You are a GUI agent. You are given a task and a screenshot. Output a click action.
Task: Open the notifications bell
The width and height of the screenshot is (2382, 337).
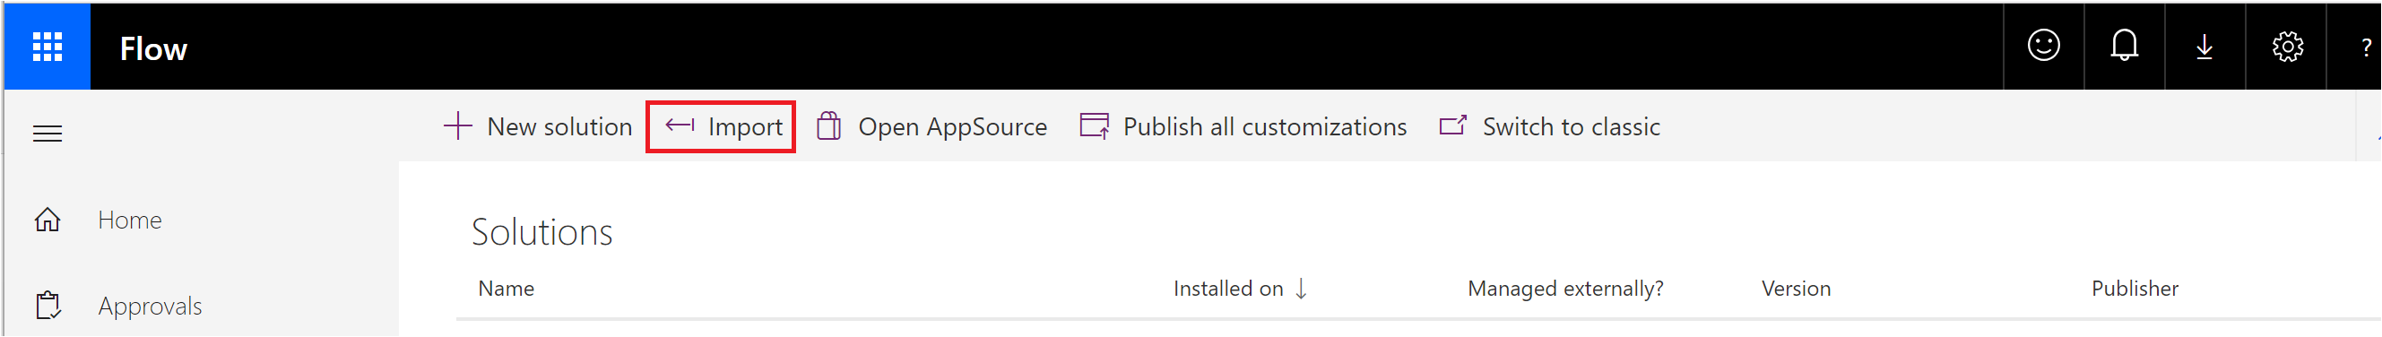coord(2124,45)
